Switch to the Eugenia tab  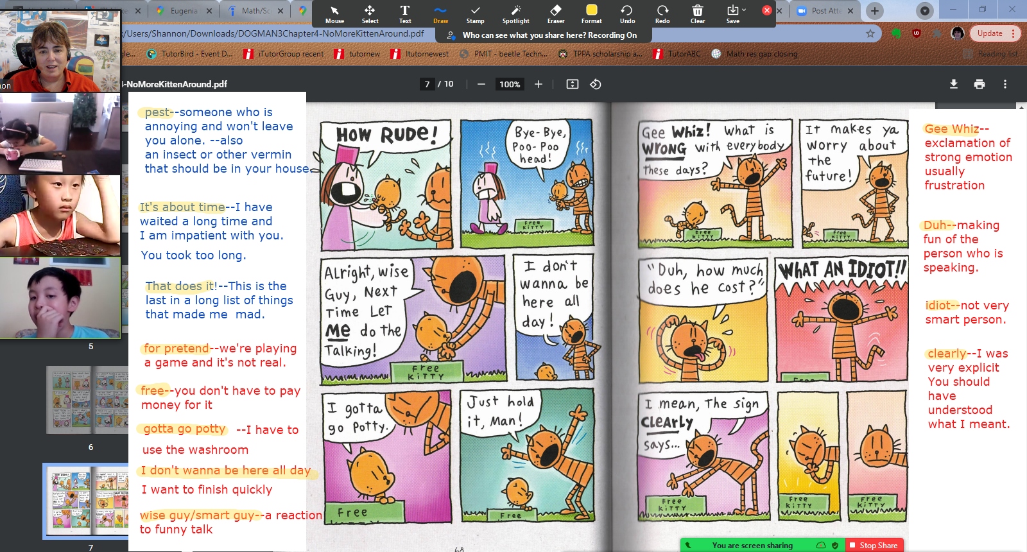pyautogui.click(x=184, y=11)
